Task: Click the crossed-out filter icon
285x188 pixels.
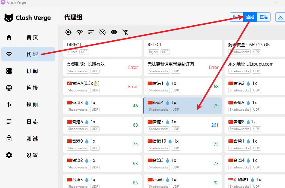Action: point(125,32)
